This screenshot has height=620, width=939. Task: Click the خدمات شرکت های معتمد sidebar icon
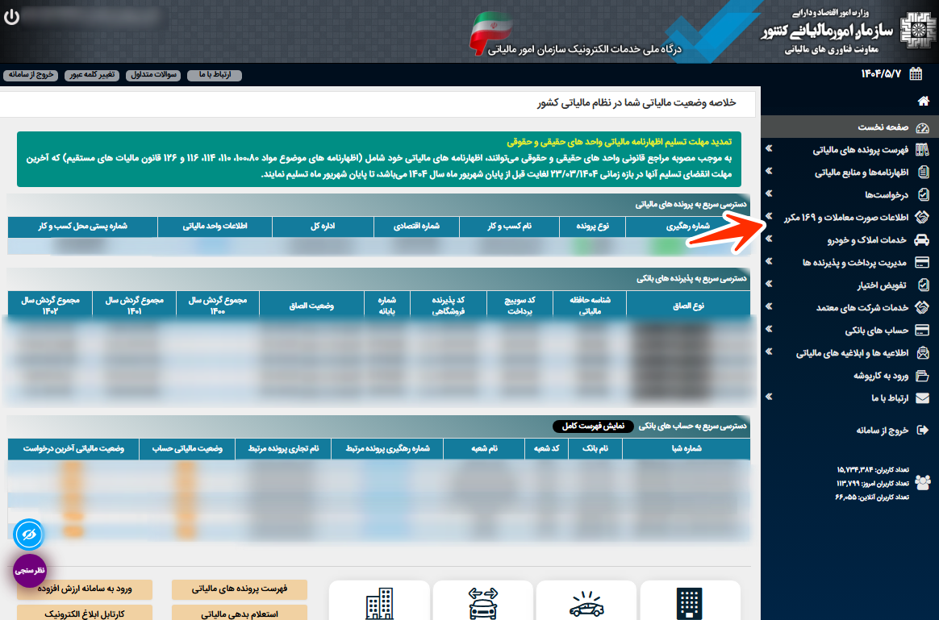tap(922, 308)
